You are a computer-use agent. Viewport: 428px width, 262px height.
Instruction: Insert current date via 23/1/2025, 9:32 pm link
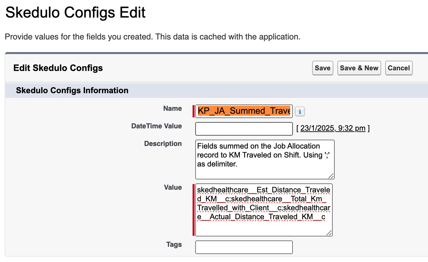point(333,128)
